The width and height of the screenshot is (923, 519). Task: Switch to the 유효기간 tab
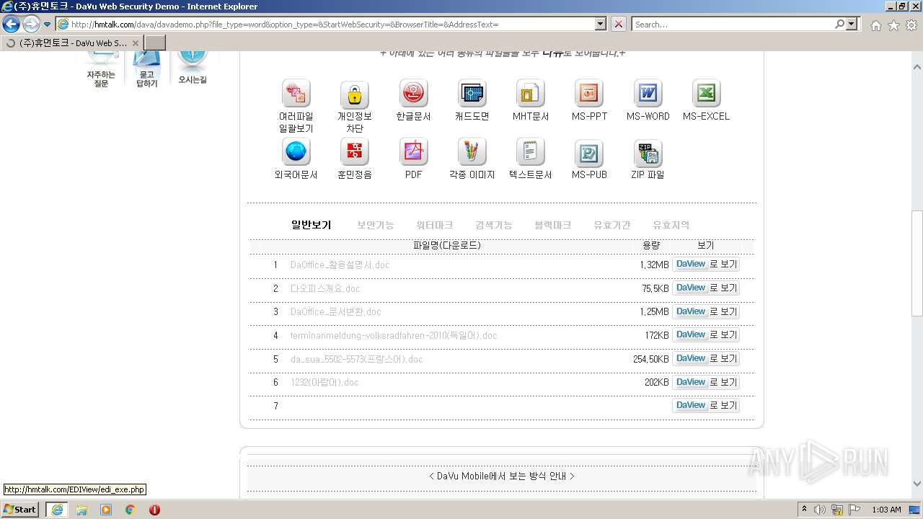point(612,225)
